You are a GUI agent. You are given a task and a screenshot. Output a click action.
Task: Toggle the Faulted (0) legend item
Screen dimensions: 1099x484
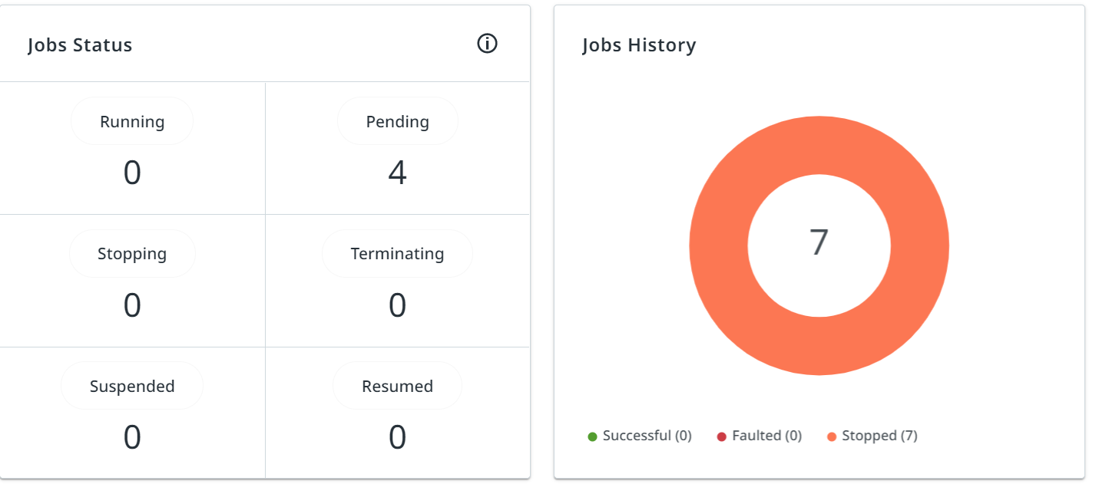pos(759,436)
